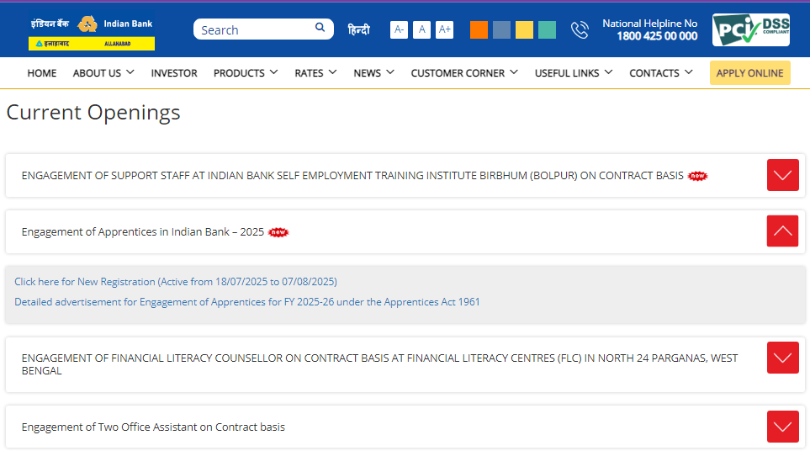Expand the Two Office Assistant opening

[x=782, y=427]
